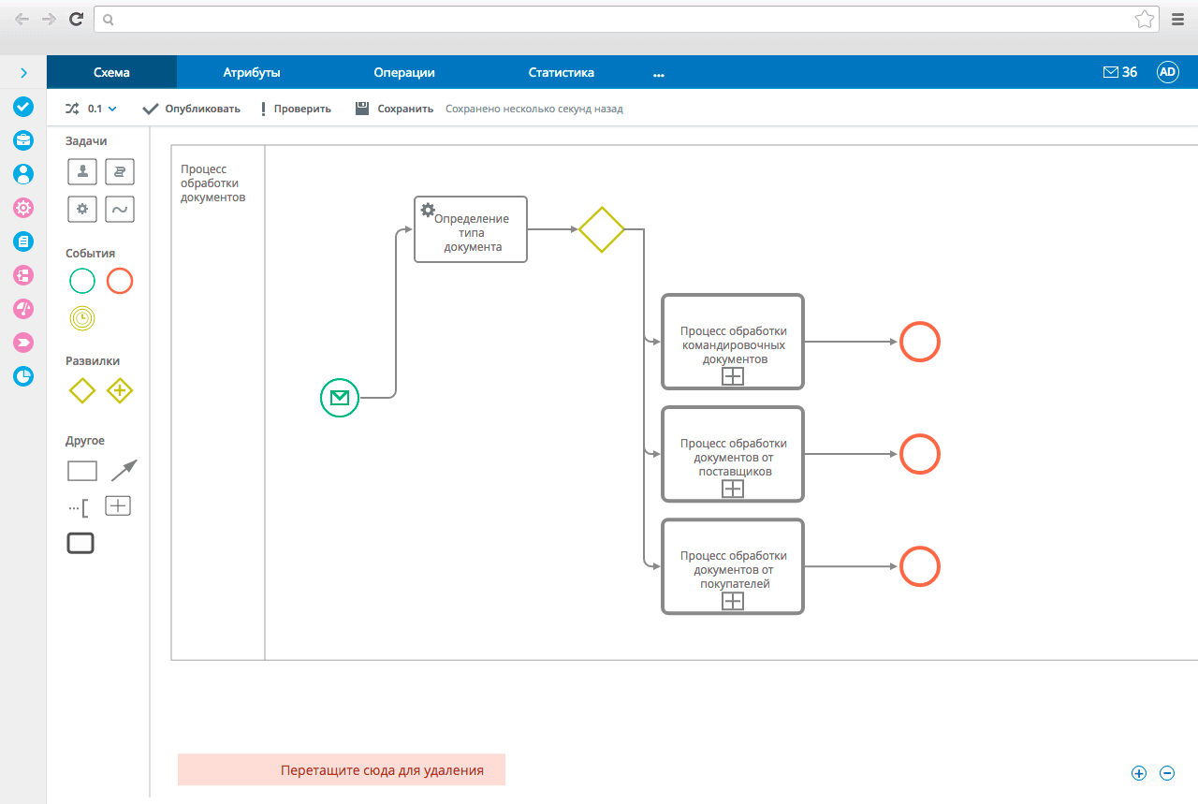Click the Сохранить button

click(x=394, y=109)
